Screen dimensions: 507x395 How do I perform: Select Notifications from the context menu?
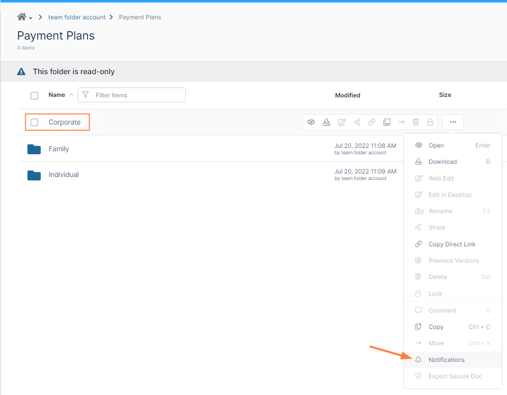(x=446, y=360)
